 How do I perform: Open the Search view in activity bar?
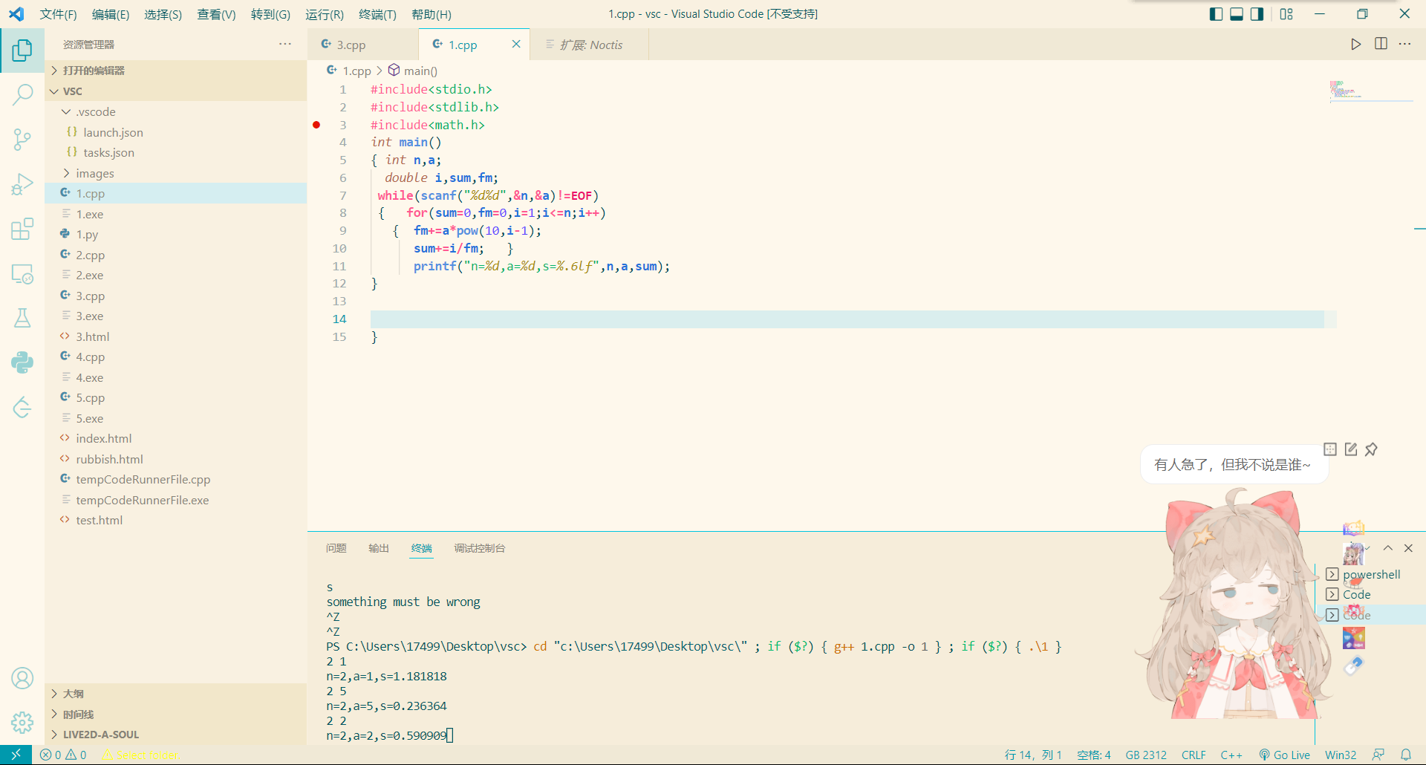22,94
